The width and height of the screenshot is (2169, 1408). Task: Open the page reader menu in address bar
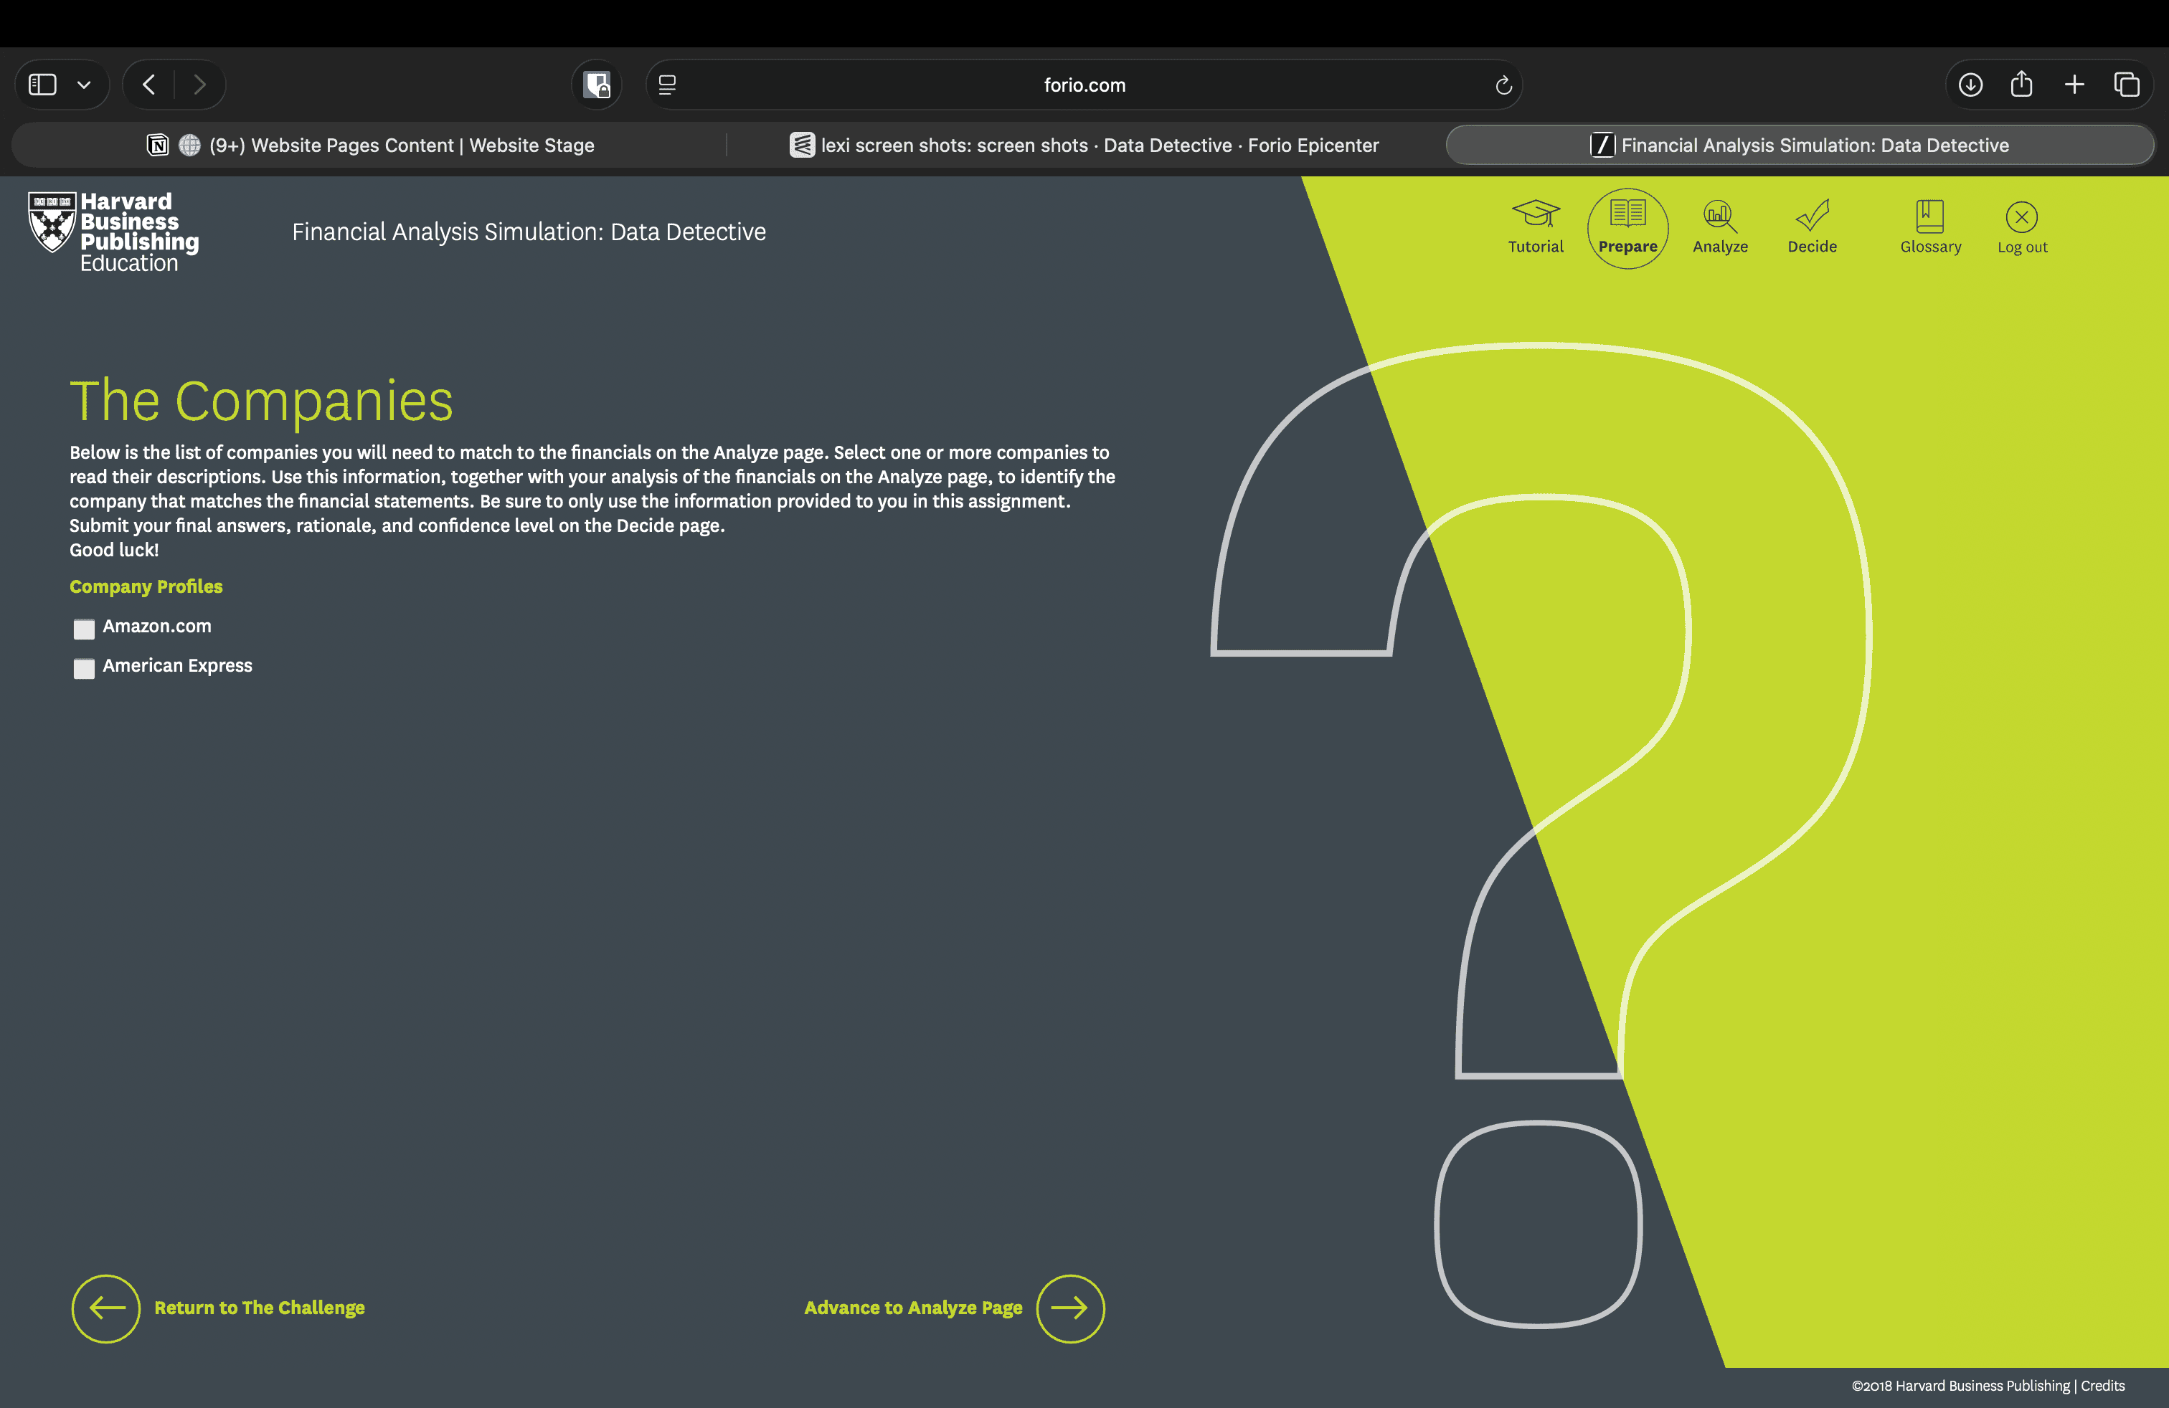pyautogui.click(x=667, y=85)
